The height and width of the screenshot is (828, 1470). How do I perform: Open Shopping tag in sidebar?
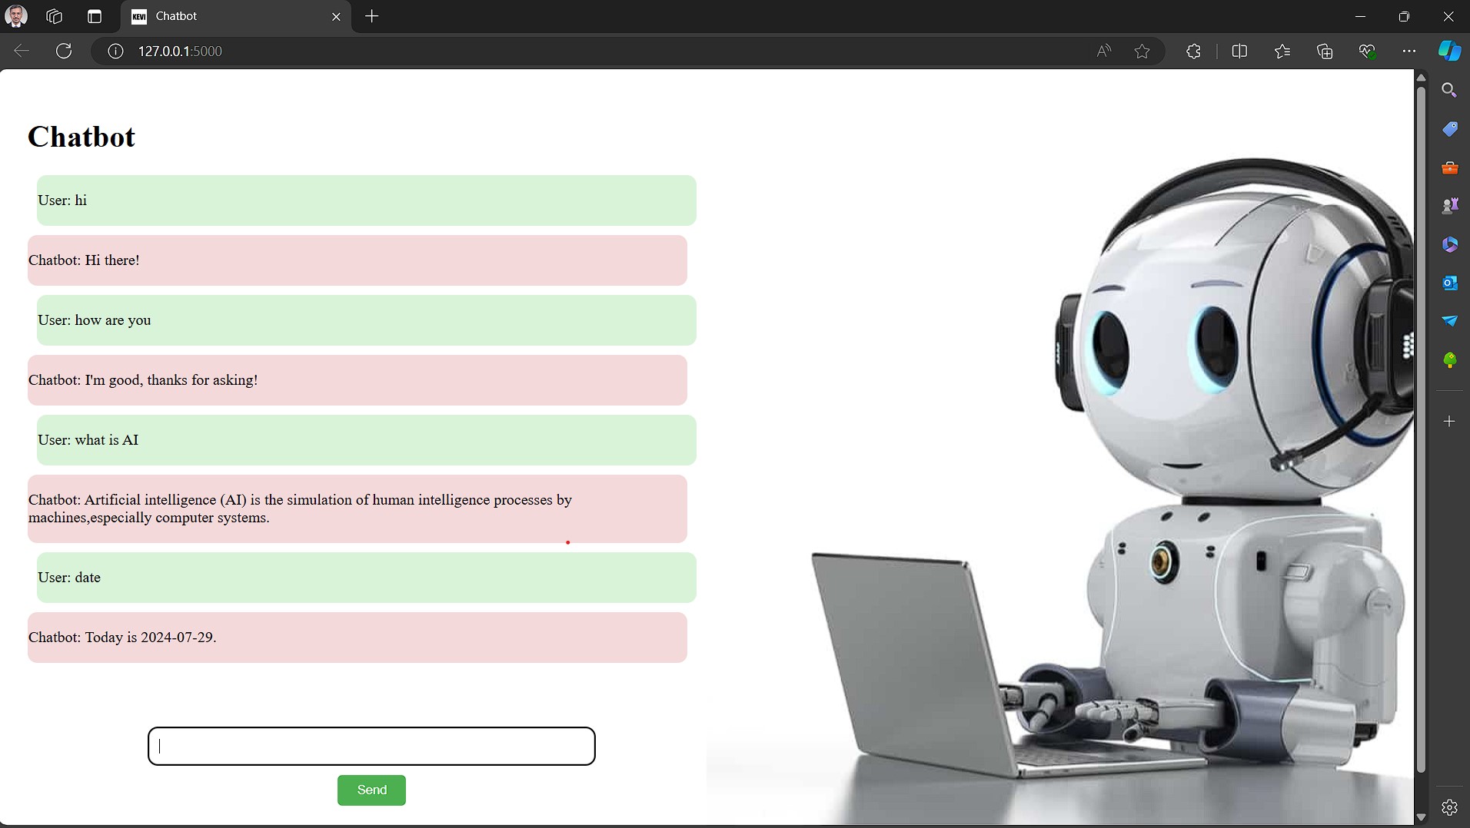click(x=1449, y=129)
